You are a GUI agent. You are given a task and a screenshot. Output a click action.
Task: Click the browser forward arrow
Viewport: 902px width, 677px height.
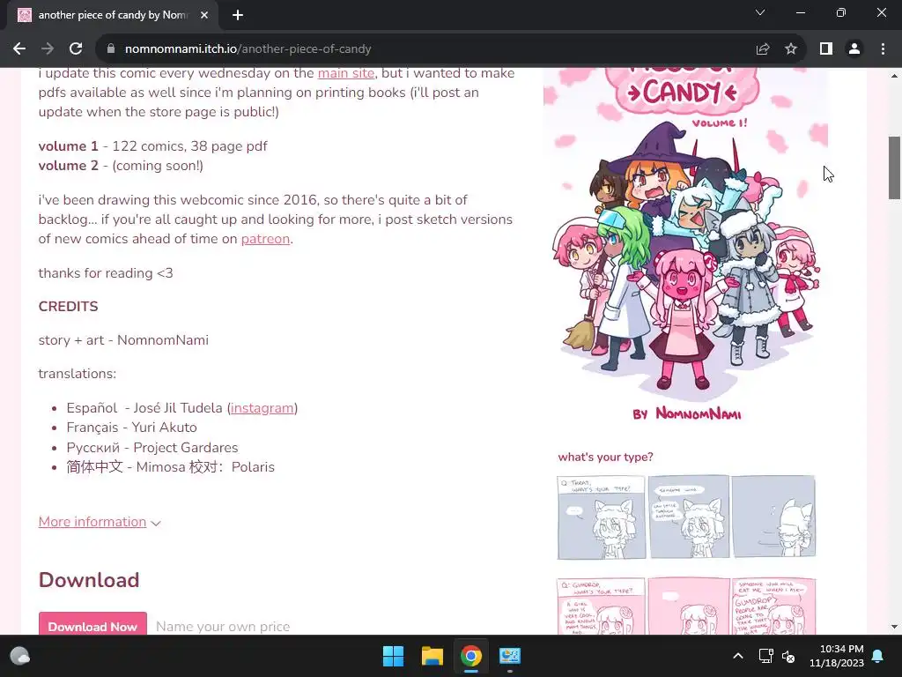48,49
